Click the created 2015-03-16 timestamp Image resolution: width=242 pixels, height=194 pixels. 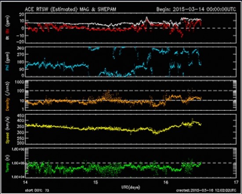pyautogui.click(x=206, y=190)
